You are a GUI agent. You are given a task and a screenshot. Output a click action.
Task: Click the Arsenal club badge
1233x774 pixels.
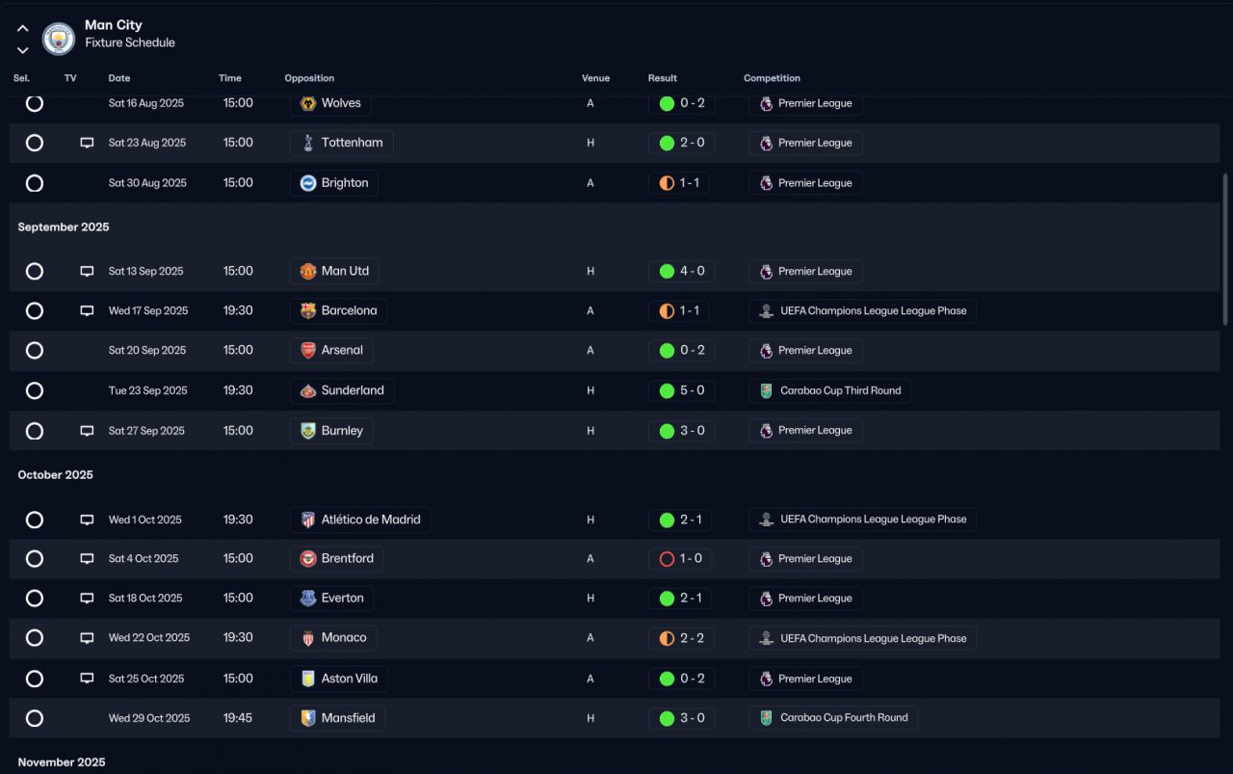click(x=308, y=351)
